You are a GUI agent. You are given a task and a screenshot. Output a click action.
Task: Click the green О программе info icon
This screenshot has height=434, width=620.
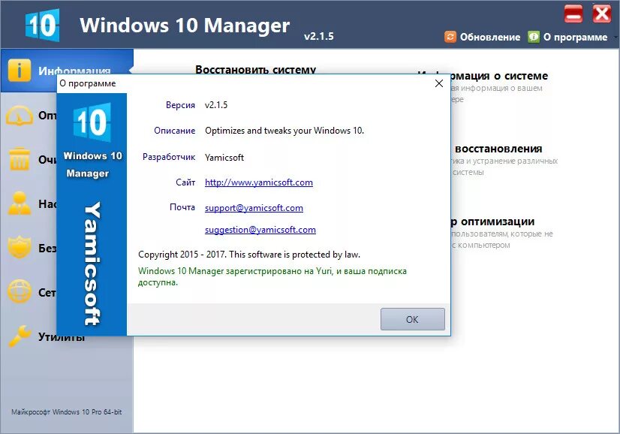pos(534,37)
